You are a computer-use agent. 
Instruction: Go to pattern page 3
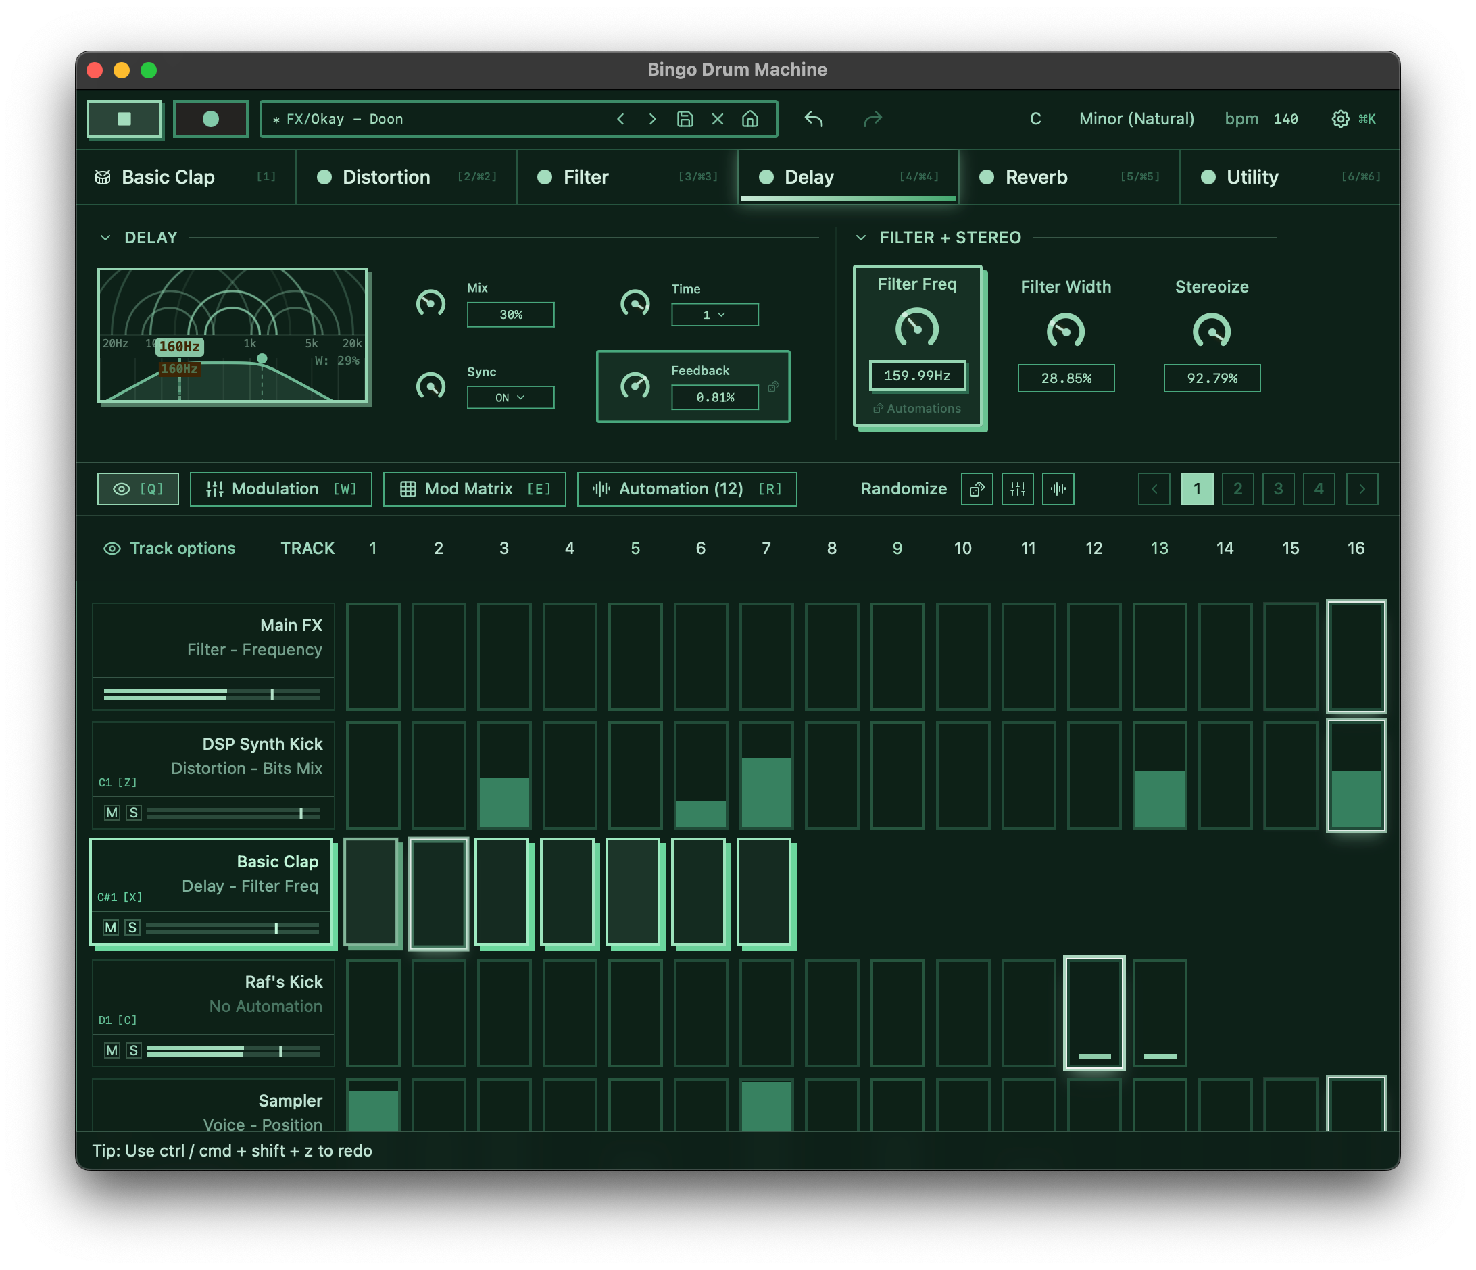[1278, 489]
